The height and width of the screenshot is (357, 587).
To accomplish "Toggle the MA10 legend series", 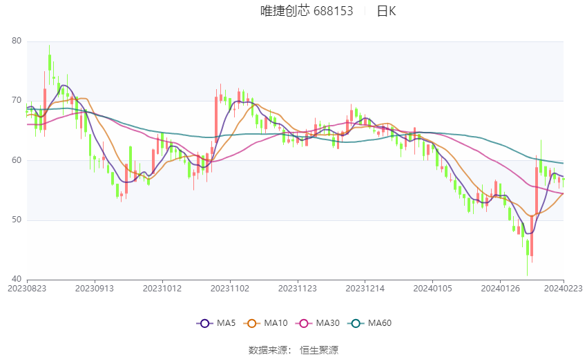I will click(265, 323).
